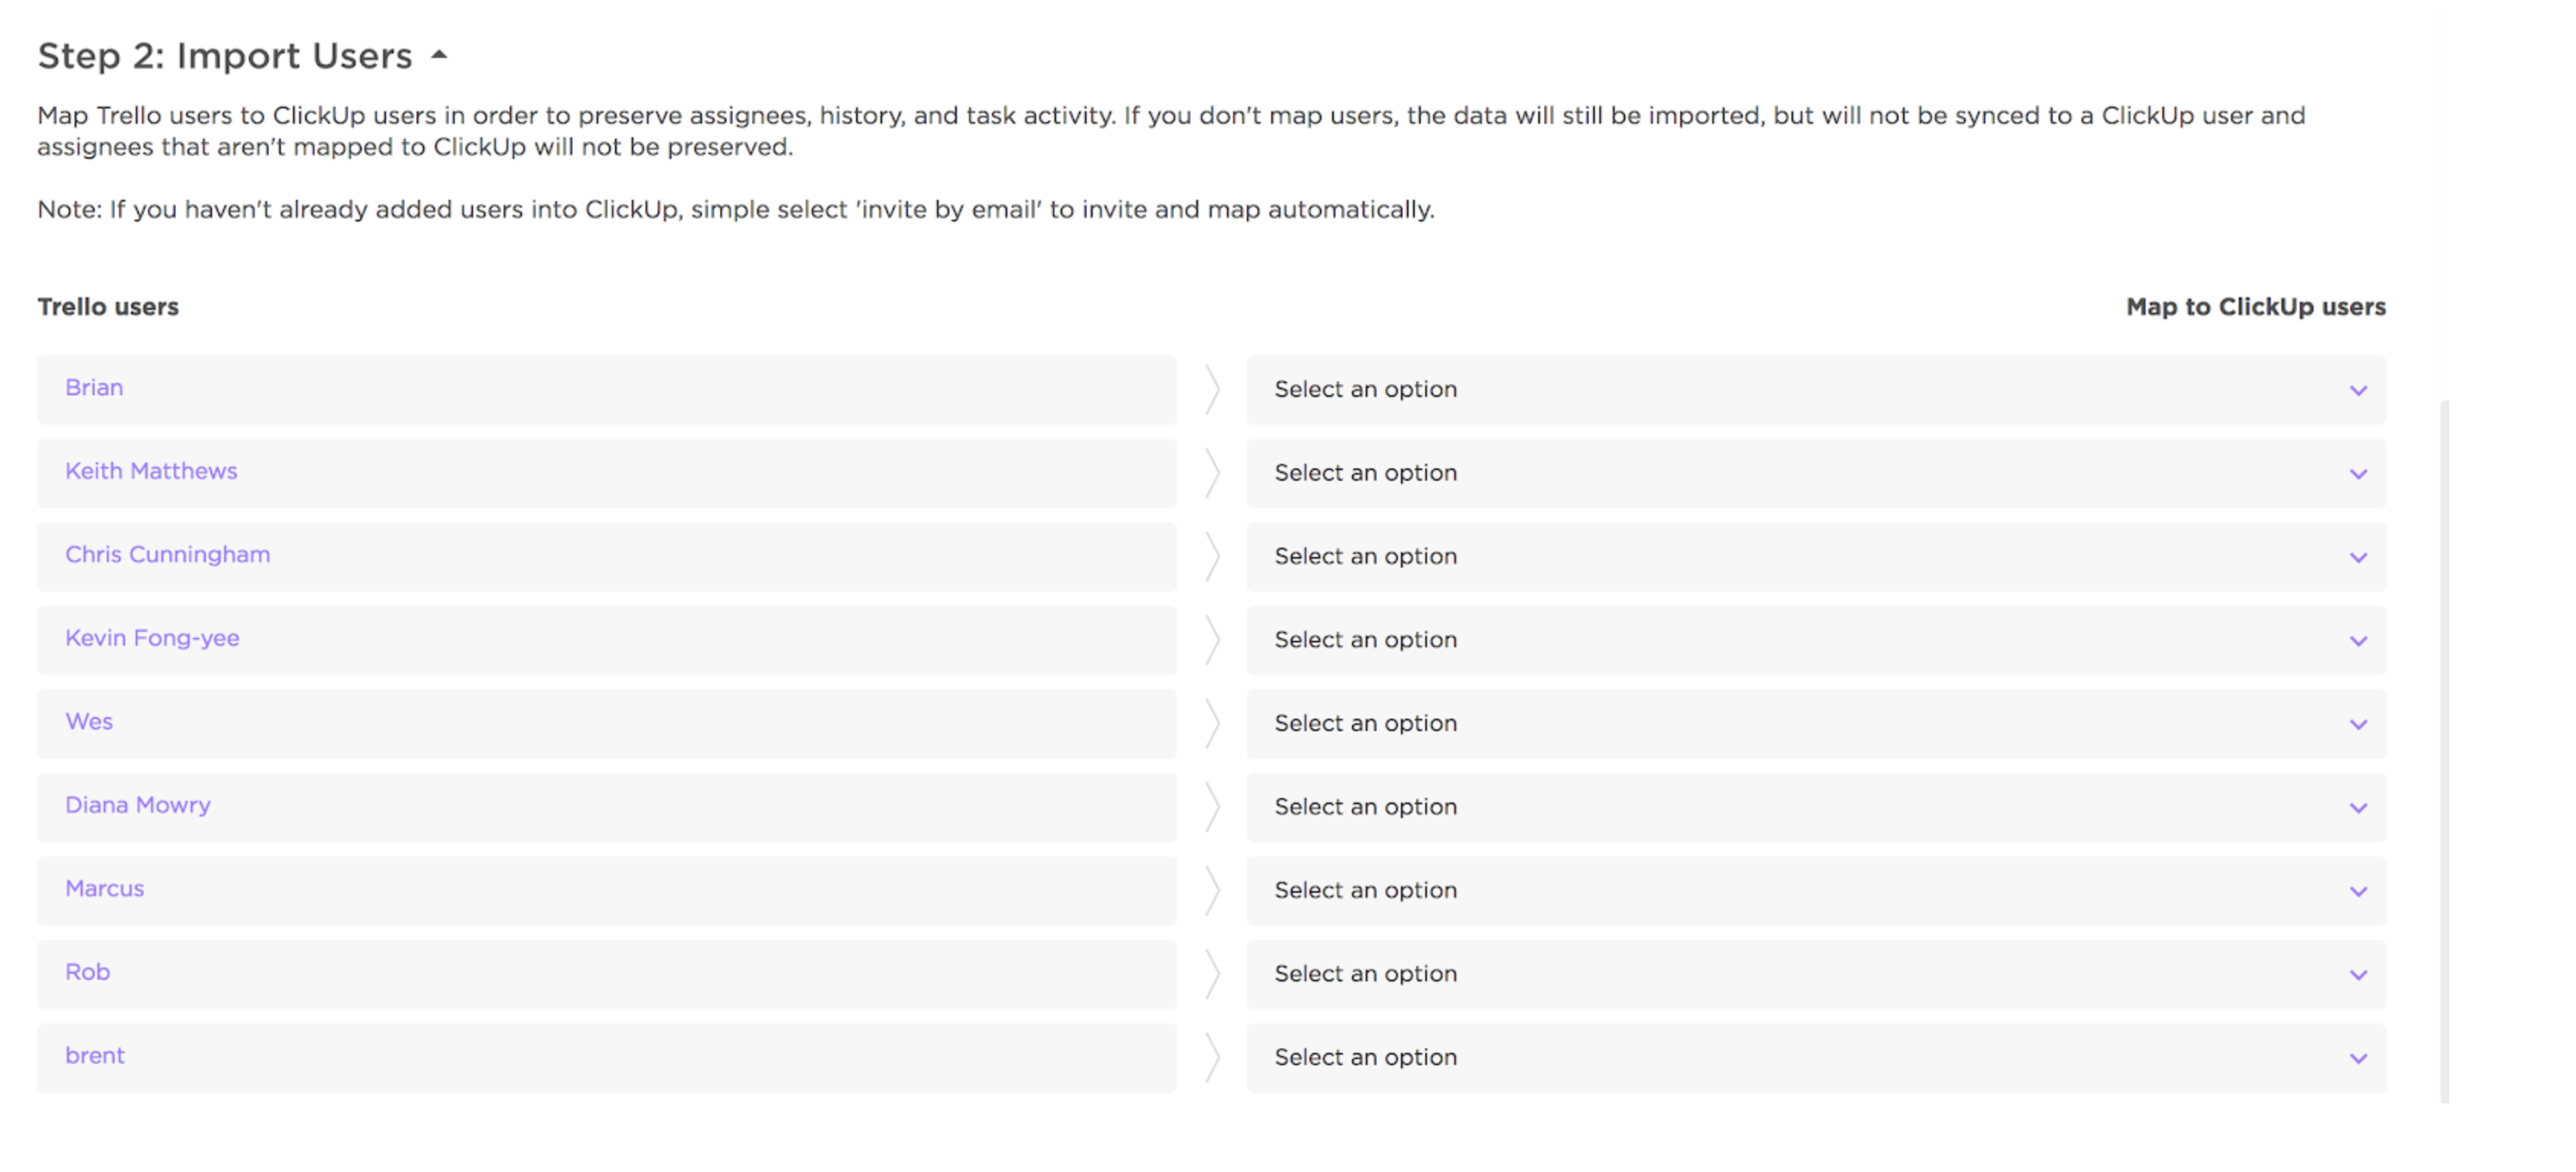Click the chevron arrow in Marcus's dropdown

tap(2357, 892)
